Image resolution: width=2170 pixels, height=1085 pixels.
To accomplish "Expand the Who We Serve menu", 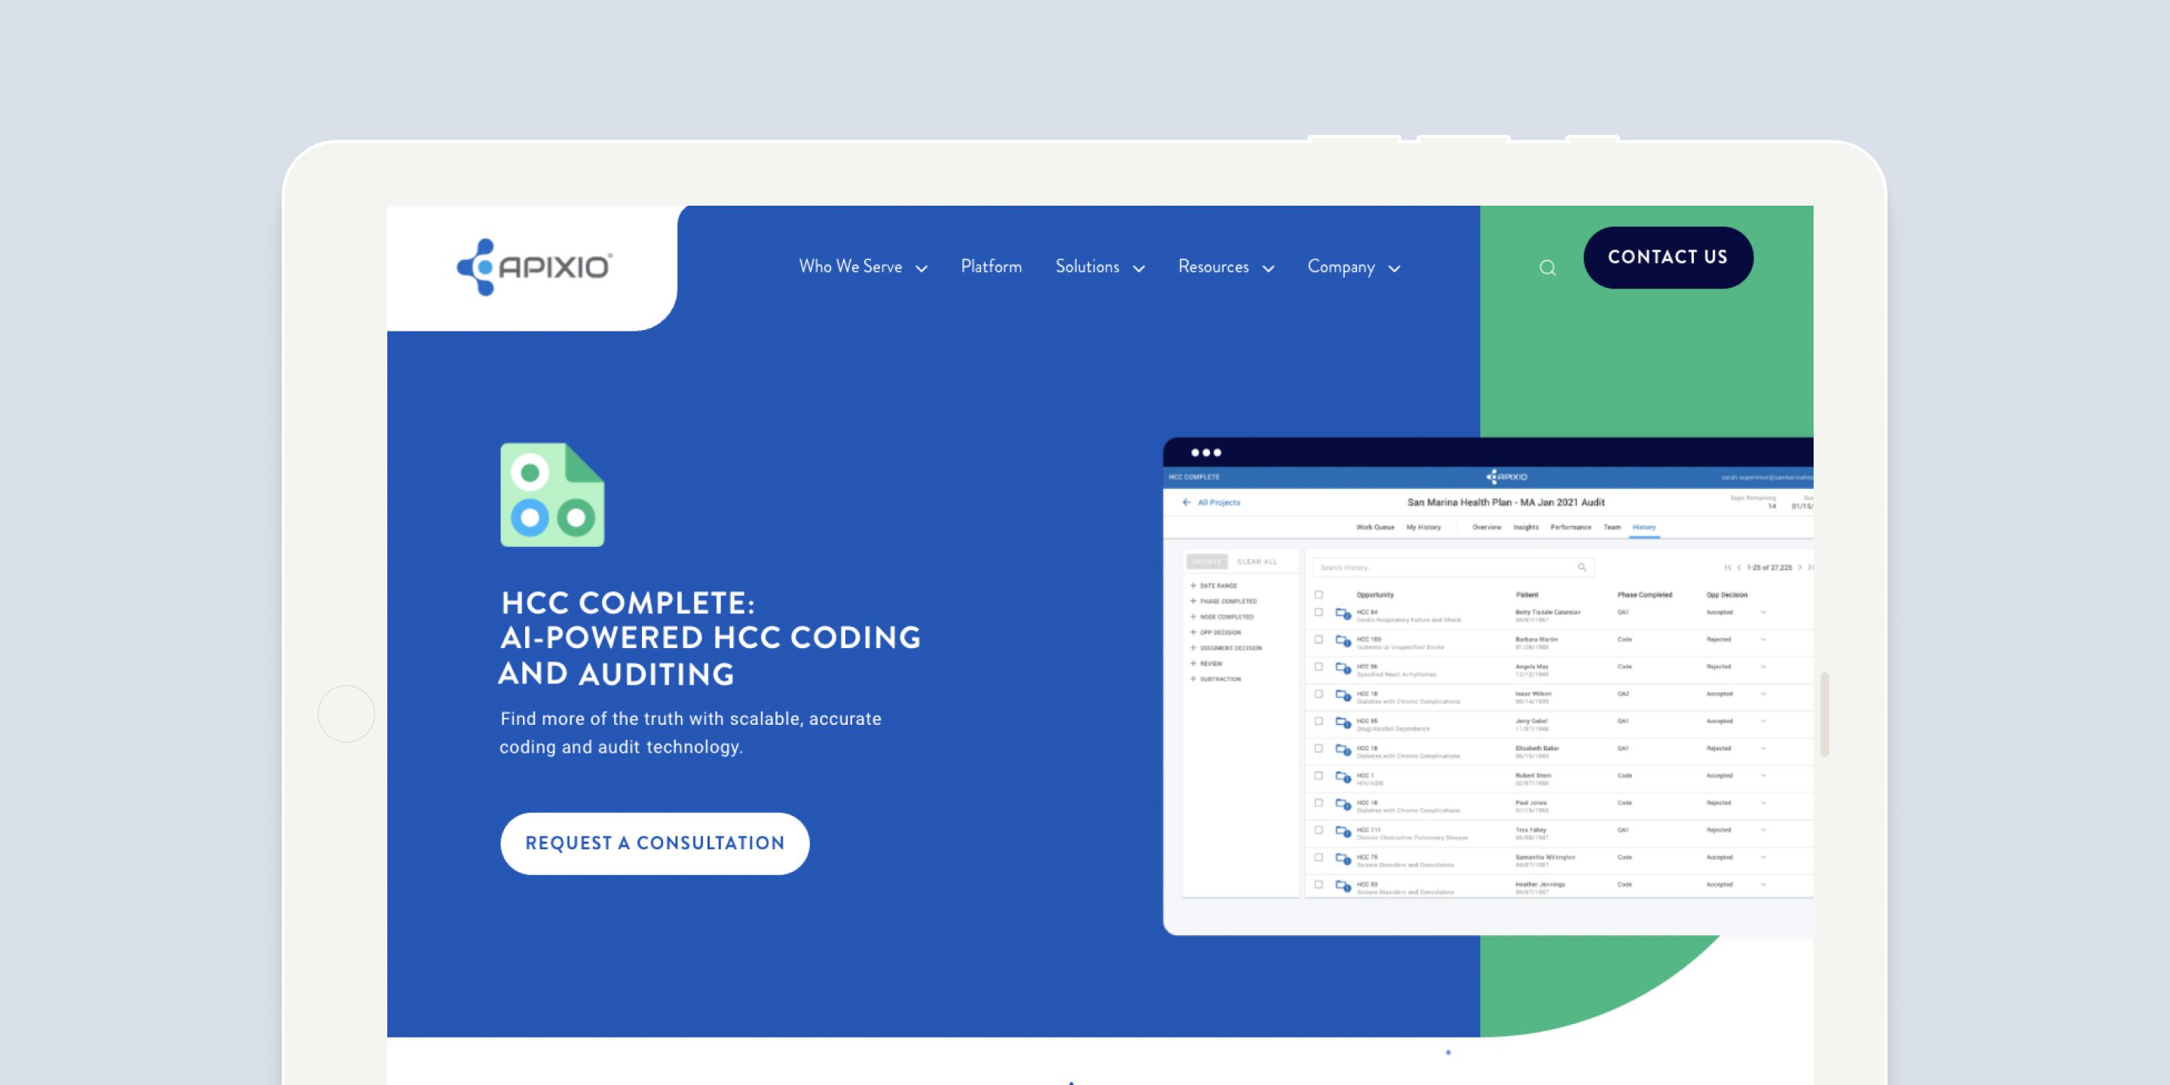I will [x=863, y=267].
